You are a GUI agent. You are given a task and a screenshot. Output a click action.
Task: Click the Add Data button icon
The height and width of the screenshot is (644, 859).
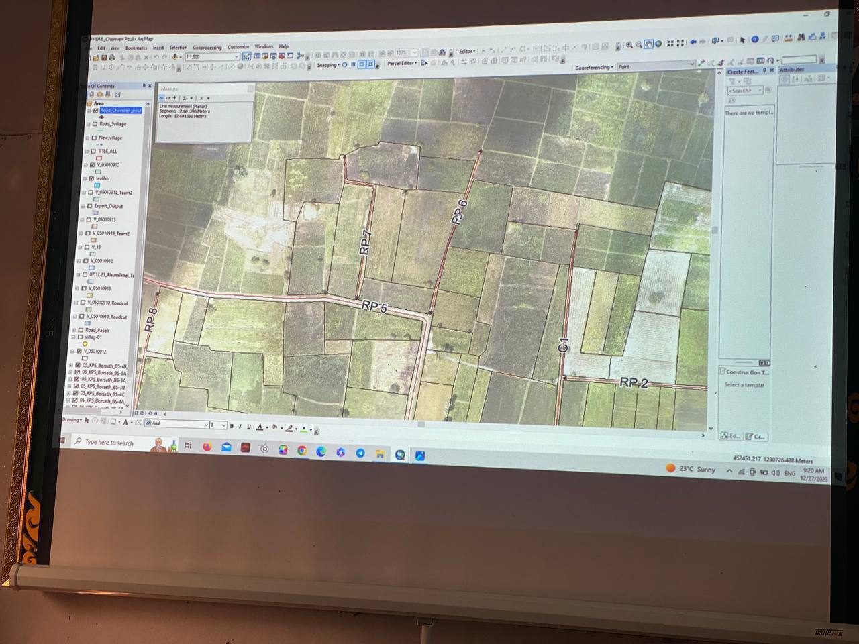point(175,57)
